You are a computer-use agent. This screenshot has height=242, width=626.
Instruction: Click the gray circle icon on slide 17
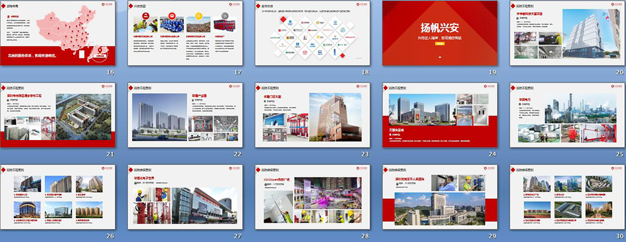coord(224,16)
